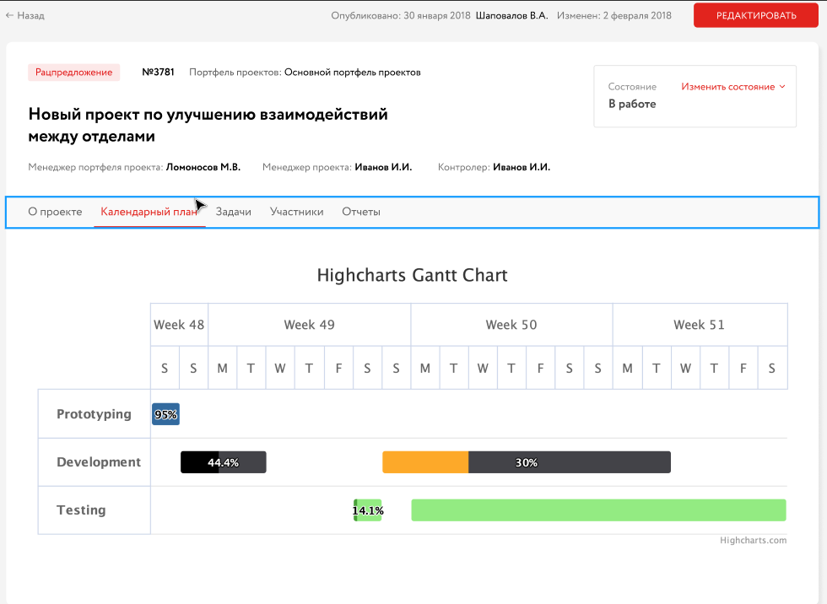Screen dimensions: 827x604
Task: Switch to the О проекте tab
Action: coord(55,212)
